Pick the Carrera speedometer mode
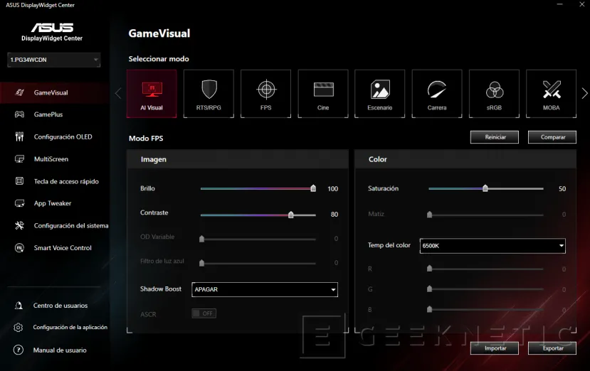 click(x=437, y=94)
